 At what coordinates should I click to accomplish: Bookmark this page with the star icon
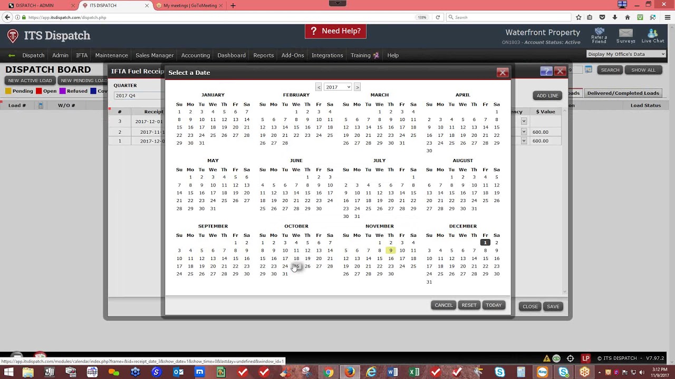point(579,17)
